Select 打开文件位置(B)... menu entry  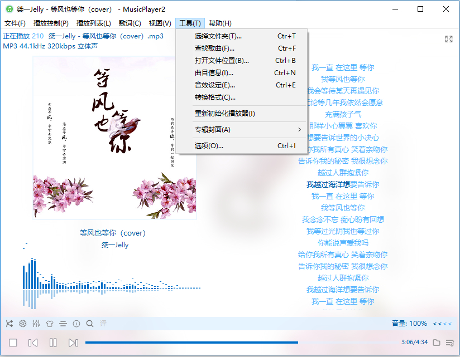242,61
